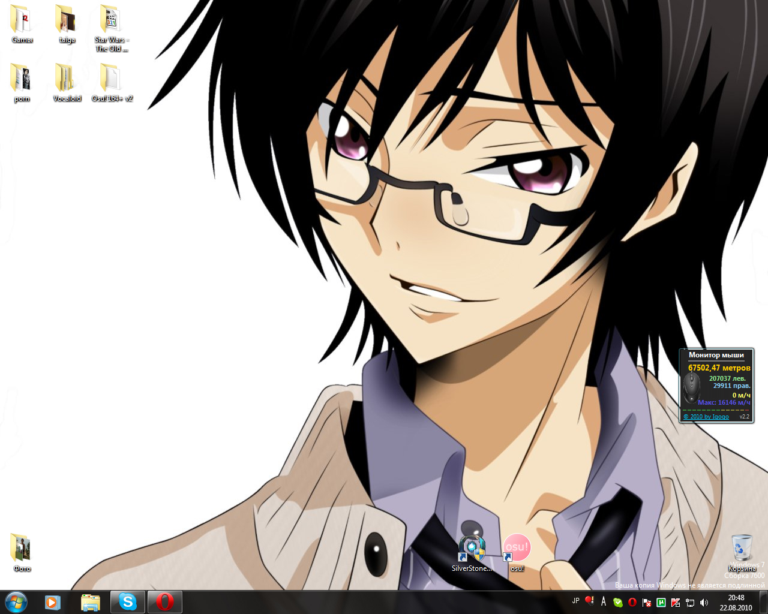Open the Фото folder on desktop

(22, 549)
